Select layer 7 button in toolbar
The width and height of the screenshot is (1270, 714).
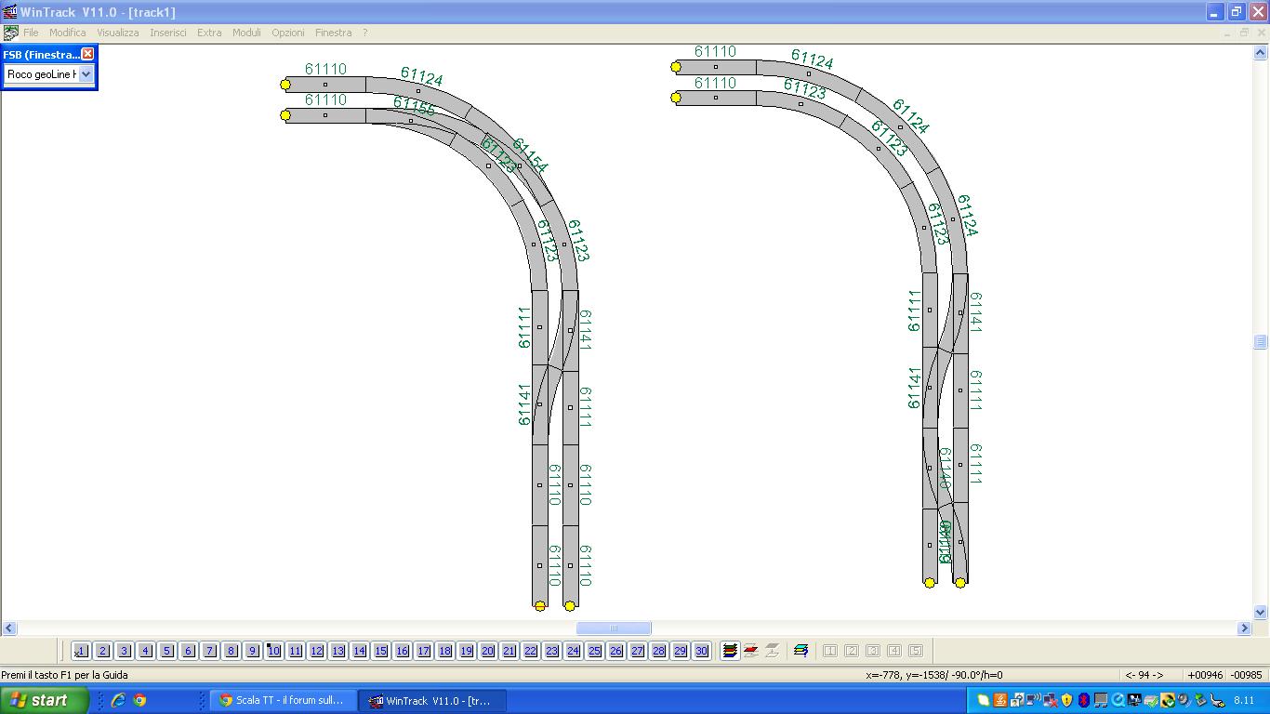coord(209,651)
